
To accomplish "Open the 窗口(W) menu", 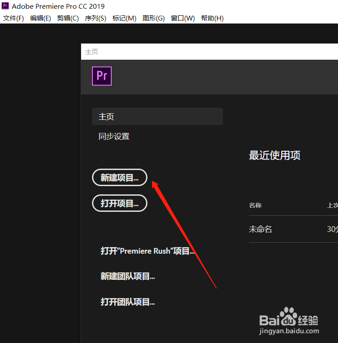I will pos(183,18).
